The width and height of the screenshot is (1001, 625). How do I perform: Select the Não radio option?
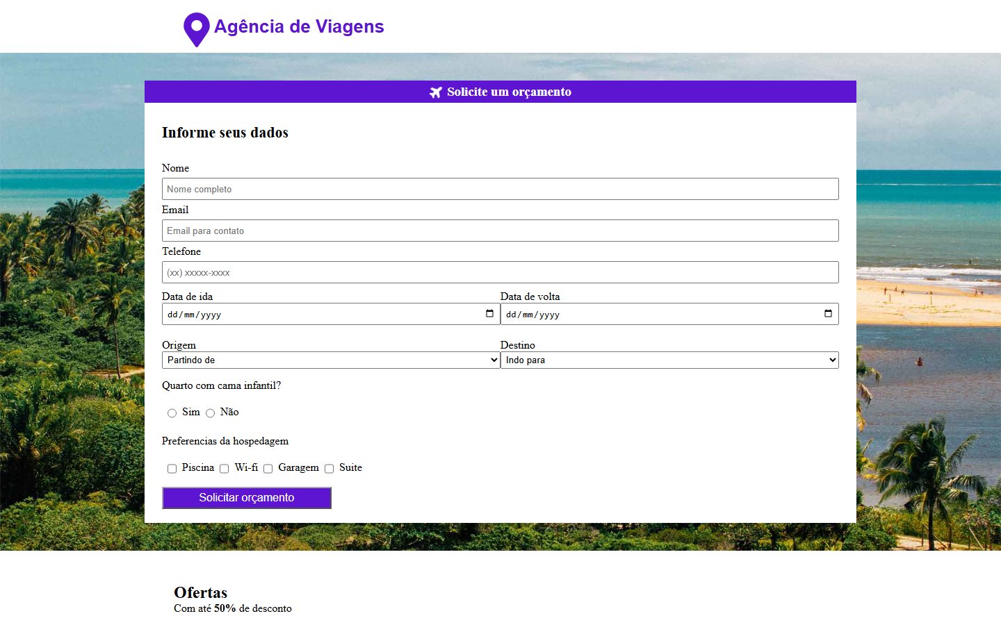[210, 413]
